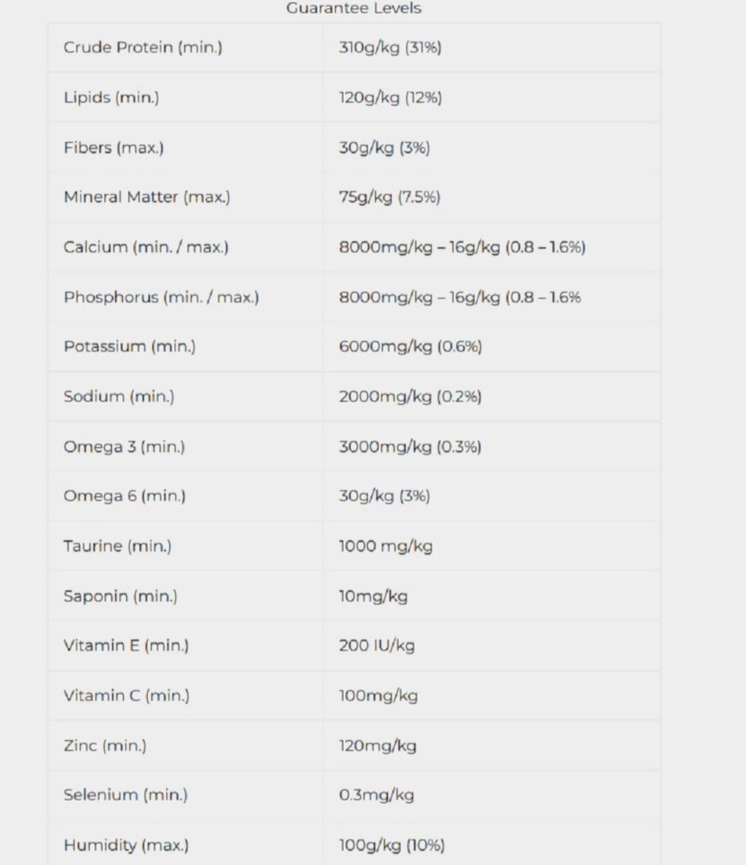Click the Vitamin C (min.) label

tap(126, 696)
